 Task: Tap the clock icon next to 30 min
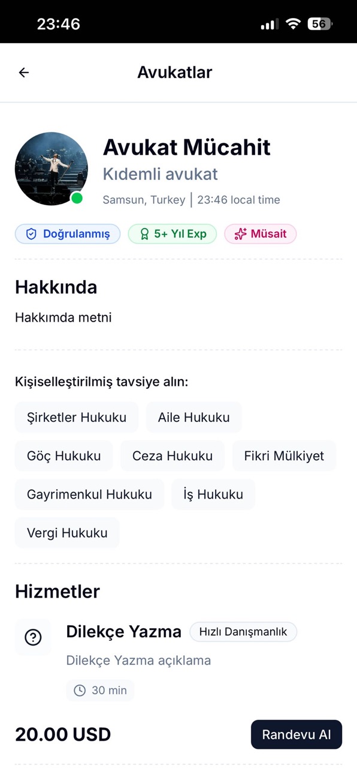[79, 691]
